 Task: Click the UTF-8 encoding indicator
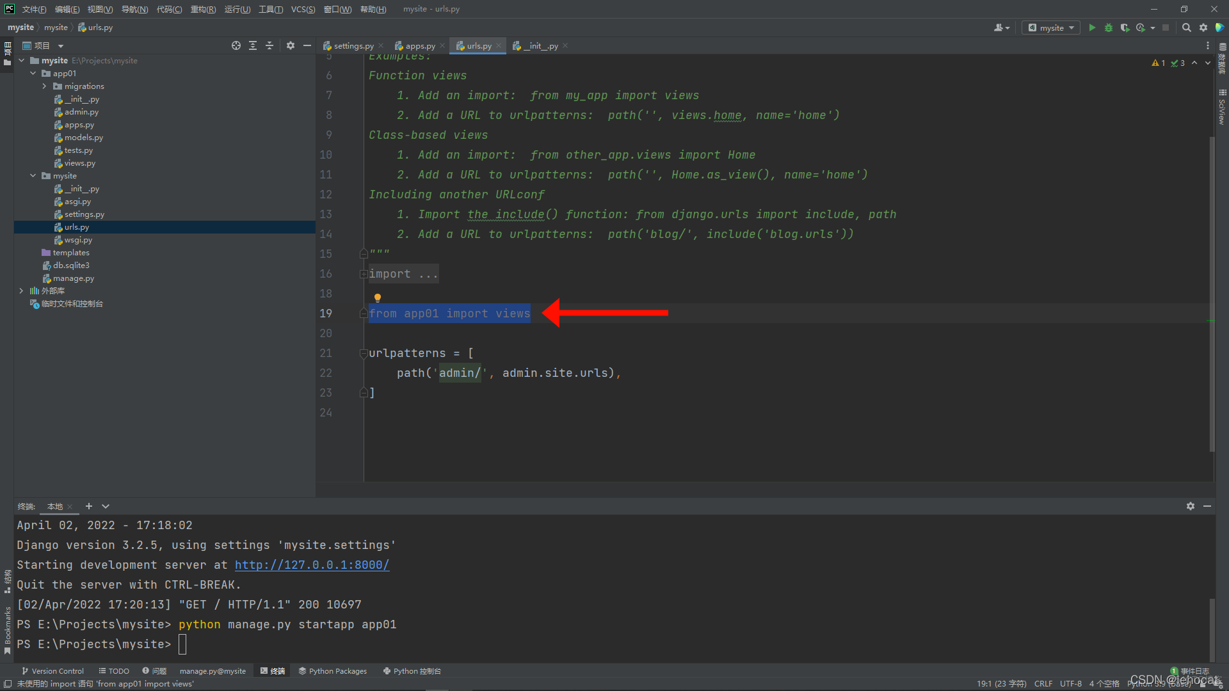(x=1071, y=684)
